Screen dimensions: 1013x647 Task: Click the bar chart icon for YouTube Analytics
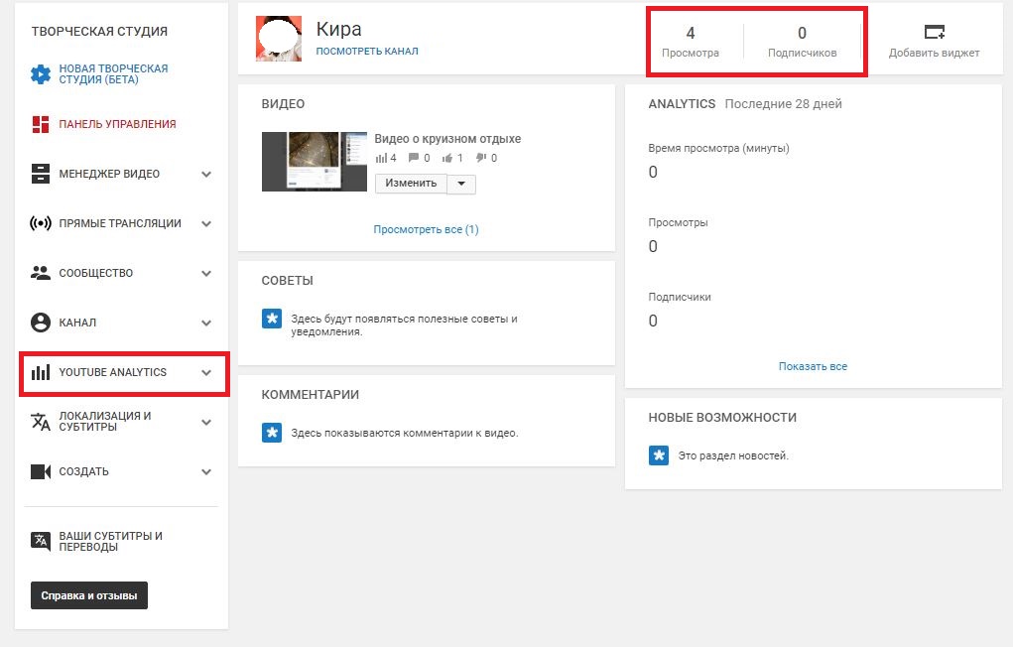click(41, 373)
